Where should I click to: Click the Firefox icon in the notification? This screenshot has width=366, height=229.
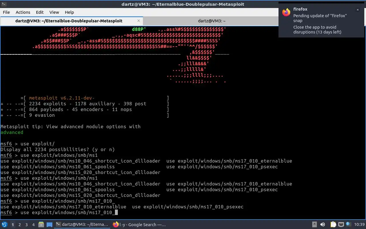coord(286,12)
